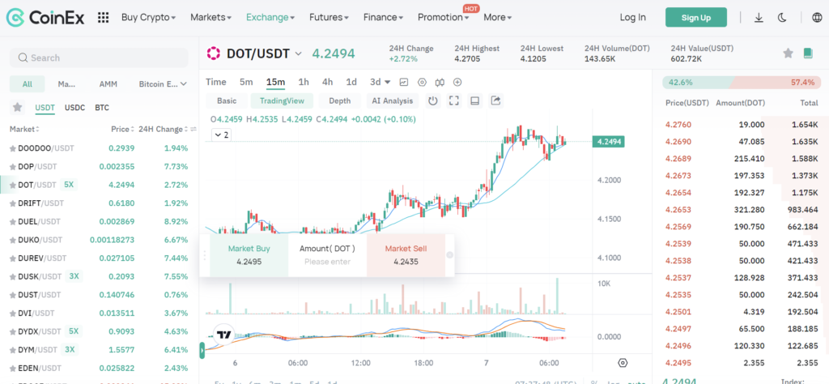Enter fullscreen chart mode
This screenshot has height=384, width=829.
[453, 100]
